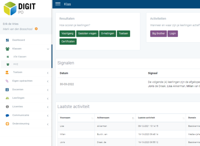Click the Klassen group icon
200x146 pixels.
click(7, 49)
